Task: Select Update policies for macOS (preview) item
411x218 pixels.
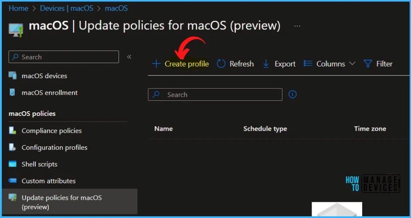Action: [x=69, y=202]
